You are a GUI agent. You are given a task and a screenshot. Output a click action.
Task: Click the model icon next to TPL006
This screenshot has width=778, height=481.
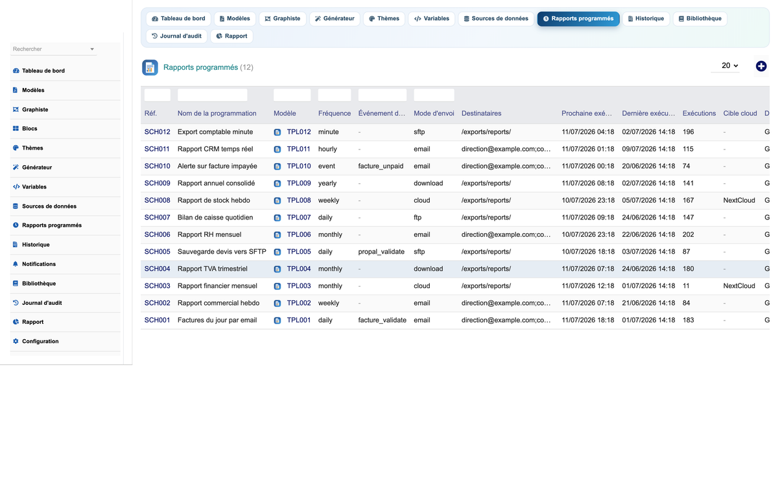click(277, 235)
